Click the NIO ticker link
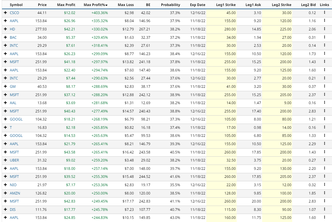Screen dimensions: 332x222 (13, 185)
